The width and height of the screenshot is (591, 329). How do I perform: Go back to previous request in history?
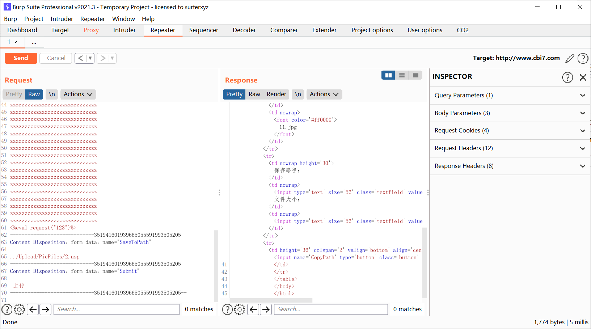point(81,58)
